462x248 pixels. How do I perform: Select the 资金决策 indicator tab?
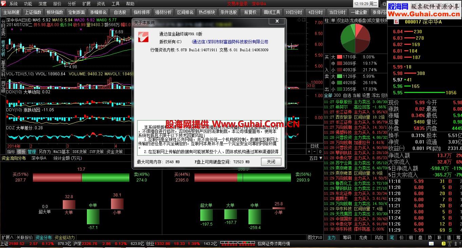coord(114,152)
